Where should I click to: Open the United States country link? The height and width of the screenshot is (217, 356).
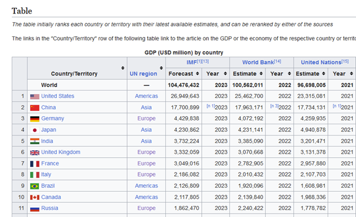(x=58, y=96)
